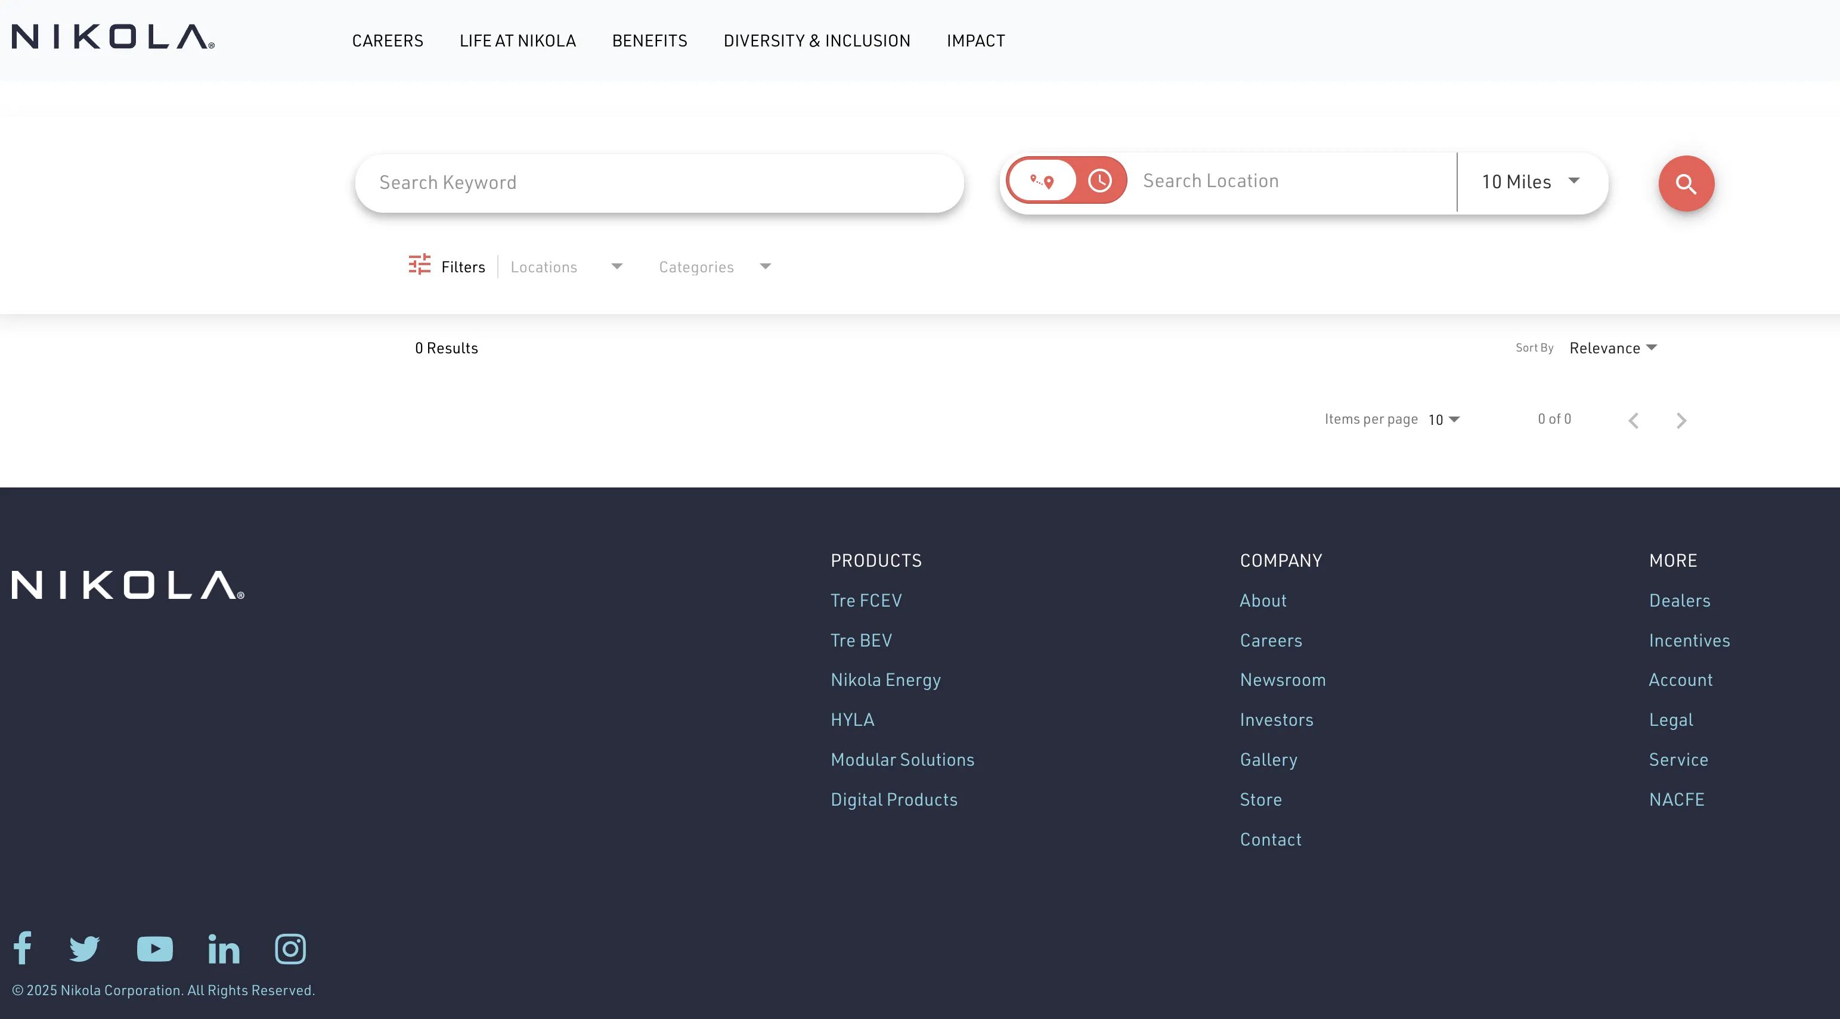Open the Careers menu item
This screenshot has height=1019, width=1840.
(388, 41)
